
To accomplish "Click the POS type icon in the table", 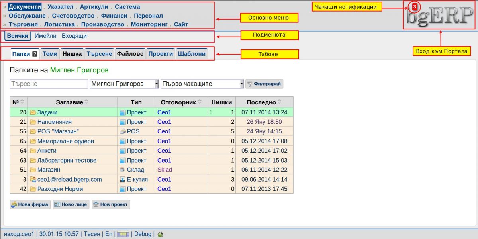I will click(x=123, y=131).
